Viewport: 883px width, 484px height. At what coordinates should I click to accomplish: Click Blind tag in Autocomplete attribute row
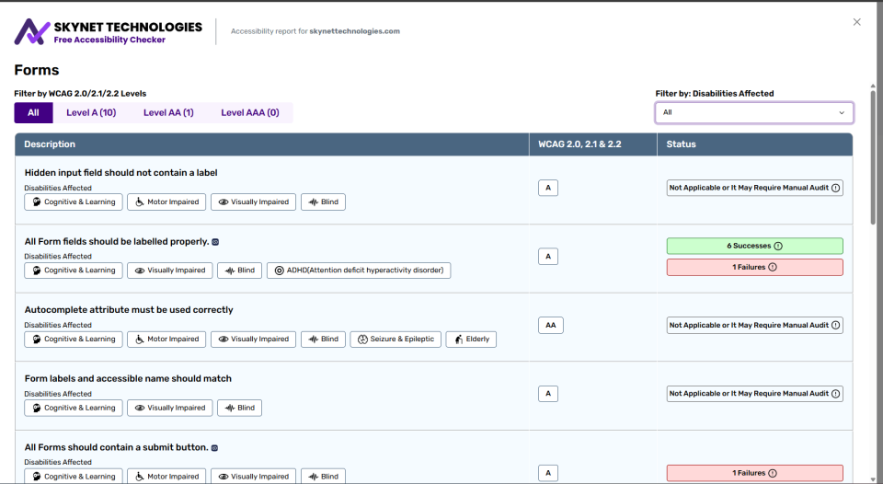(x=323, y=340)
